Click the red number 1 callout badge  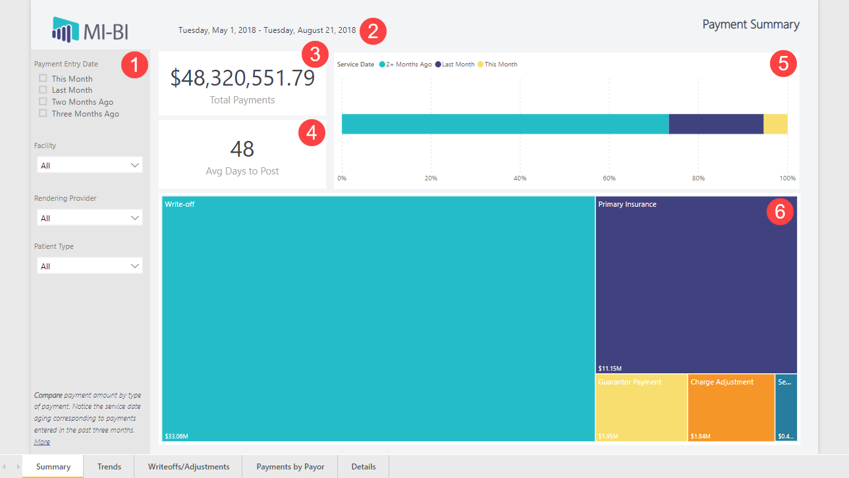tap(134, 65)
